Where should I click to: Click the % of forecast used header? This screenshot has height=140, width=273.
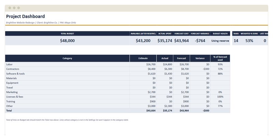[x=220, y=58]
